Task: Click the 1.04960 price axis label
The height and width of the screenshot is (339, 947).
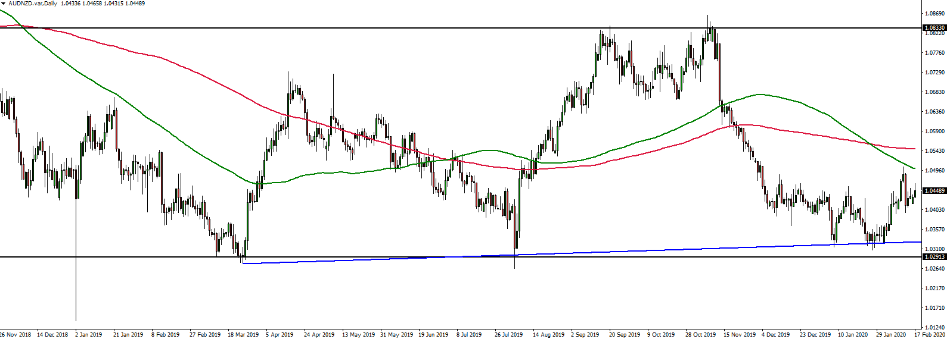Action: click(934, 171)
